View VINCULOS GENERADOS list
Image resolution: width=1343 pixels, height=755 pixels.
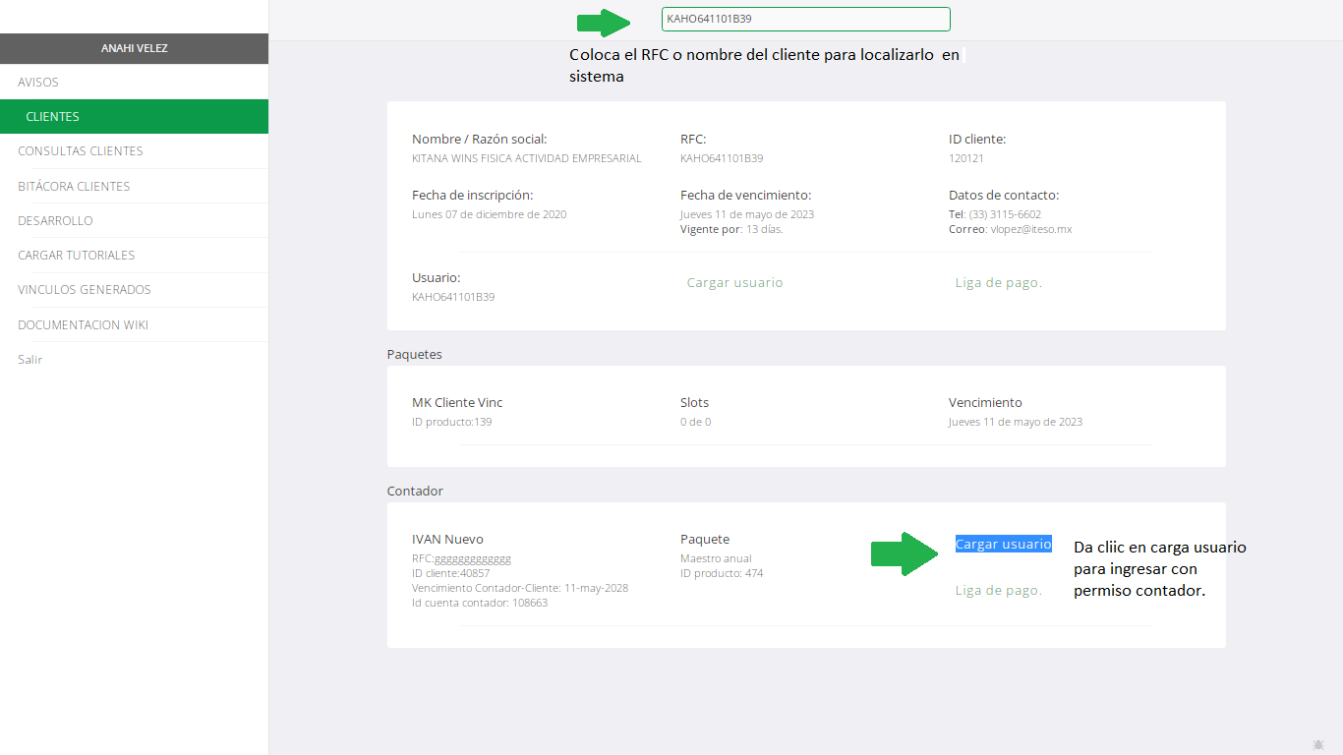pos(85,290)
